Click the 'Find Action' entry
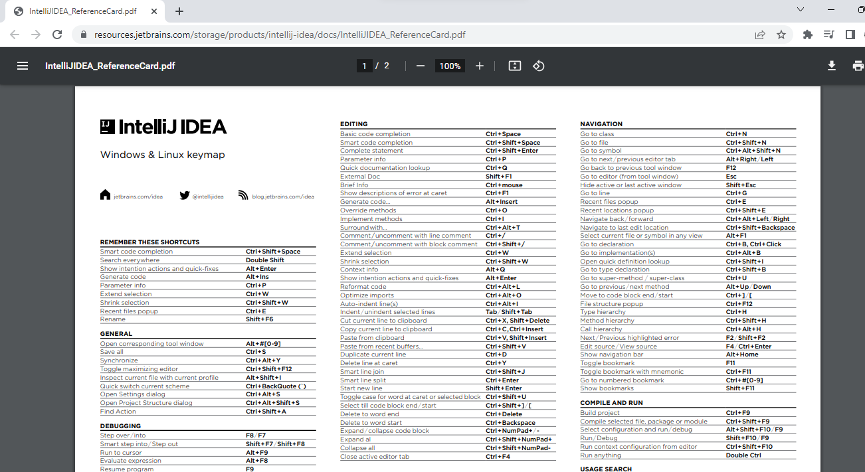The width and height of the screenshot is (865, 472). click(118, 412)
